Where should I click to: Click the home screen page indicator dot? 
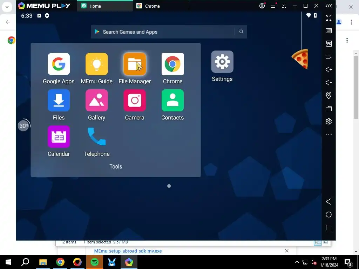coord(169,186)
